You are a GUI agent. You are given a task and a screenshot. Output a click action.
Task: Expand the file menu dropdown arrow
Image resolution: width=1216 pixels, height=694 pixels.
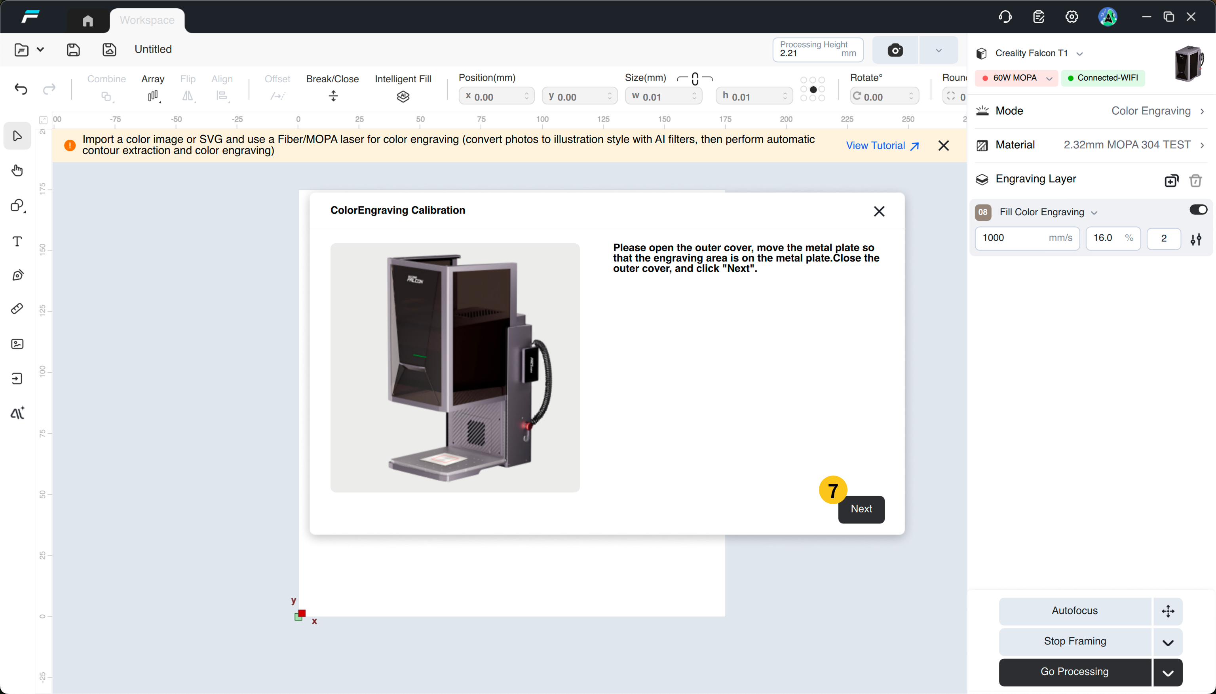click(x=40, y=49)
